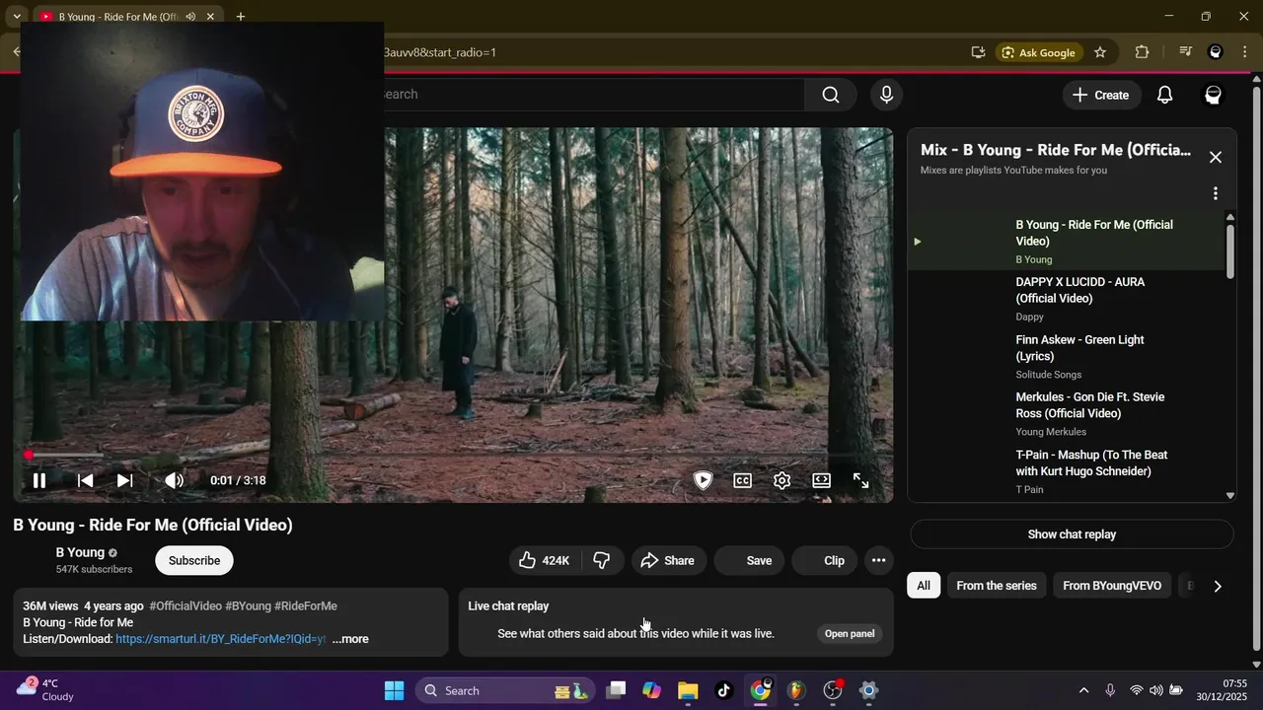
Task: Click the YouTube search box
Action: coord(592,95)
